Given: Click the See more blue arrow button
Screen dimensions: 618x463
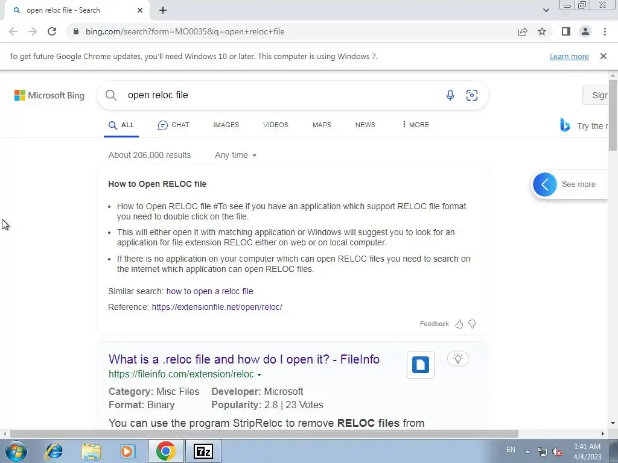Looking at the screenshot, I should coord(545,184).
